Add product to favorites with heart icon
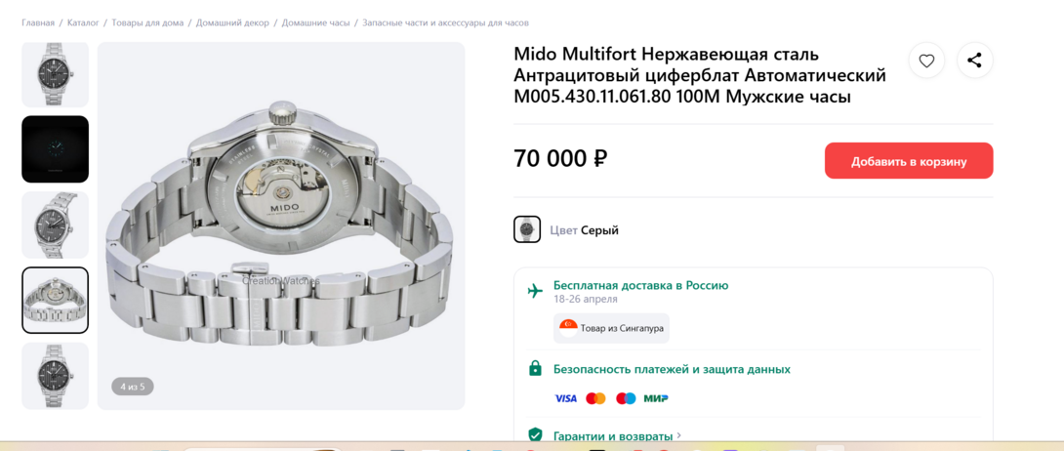 point(926,61)
